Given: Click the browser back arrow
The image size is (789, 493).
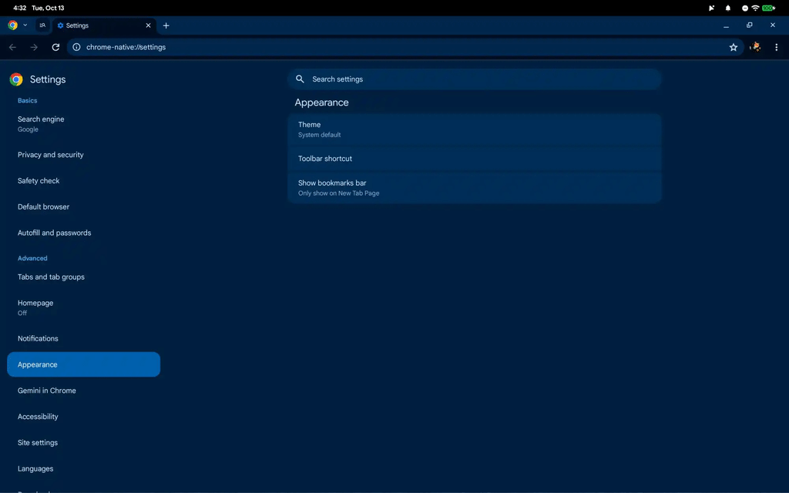Looking at the screenshot, I should (12, 47).
